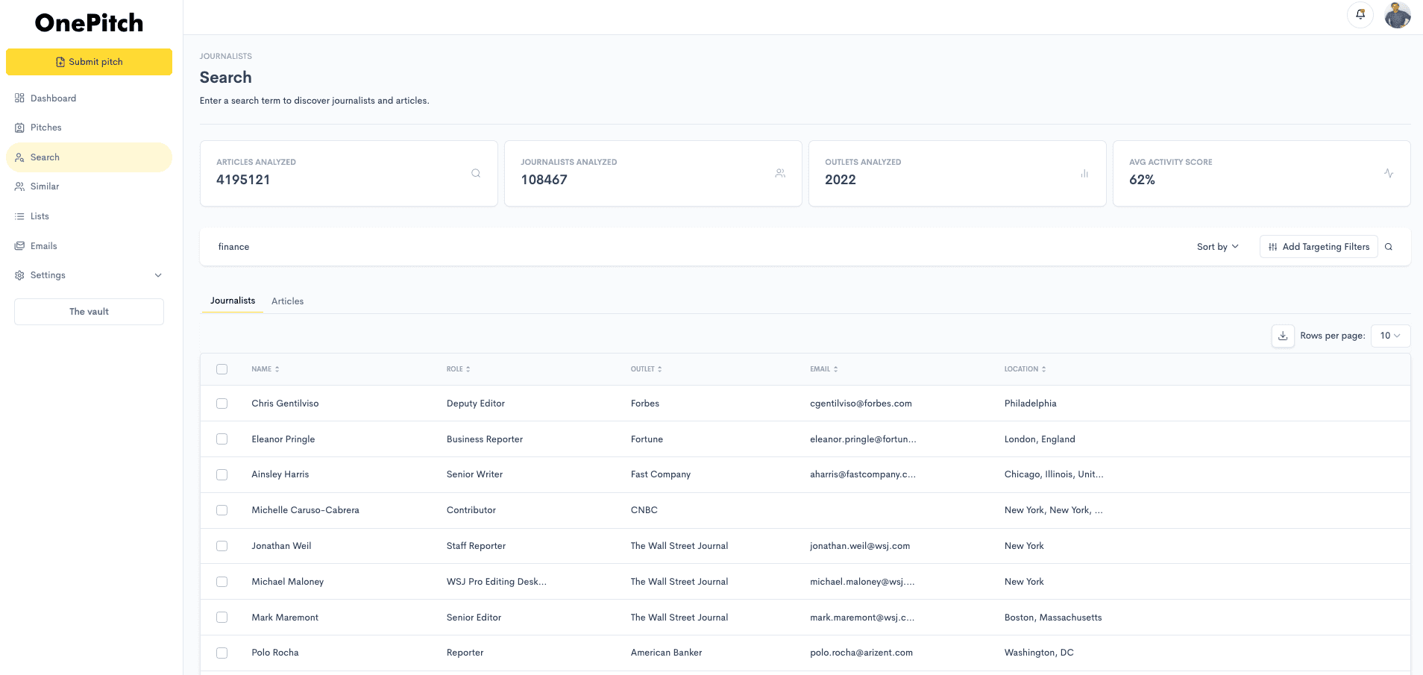Click the Fortune outlet cell
Screen dimensions: 1423x675
[647, 439]
